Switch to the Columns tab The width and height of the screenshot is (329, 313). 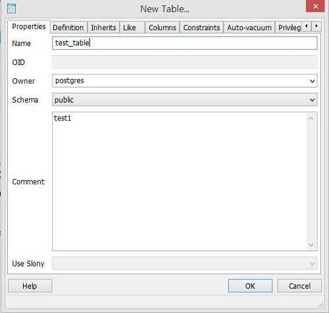(163, 28)
